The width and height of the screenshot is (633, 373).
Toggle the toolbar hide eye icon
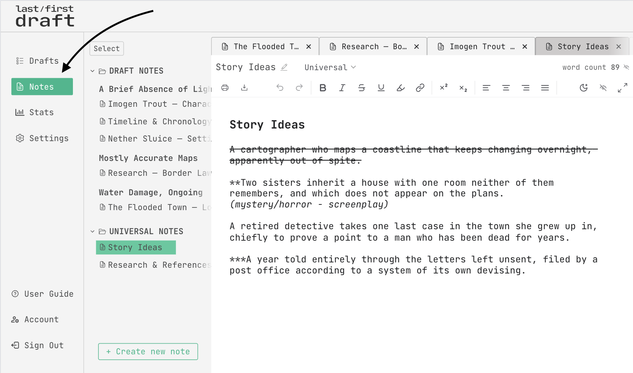[x=603, y=88]
